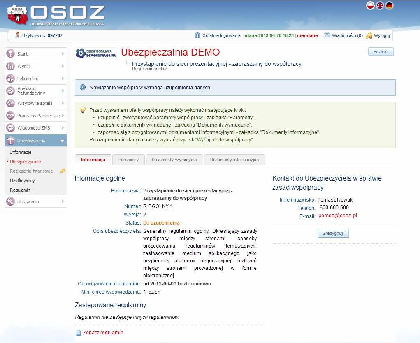Click the Wizytówka apteki globe icon
This screenshot has height=343, width=420.
point(10,103)
